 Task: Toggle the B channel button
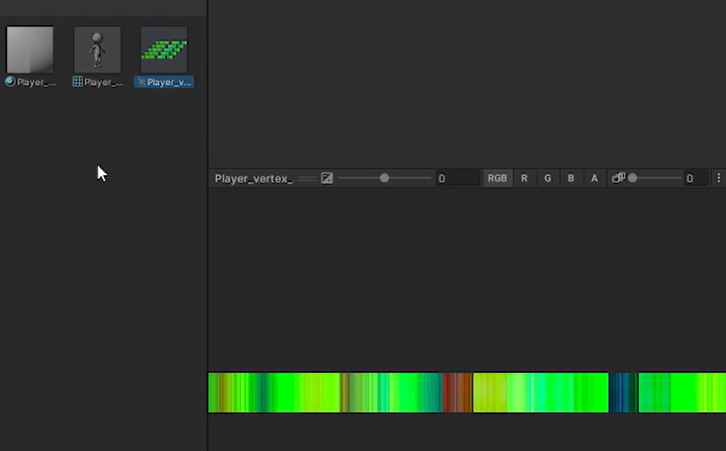pyautogui.click(x=571, y=178)
